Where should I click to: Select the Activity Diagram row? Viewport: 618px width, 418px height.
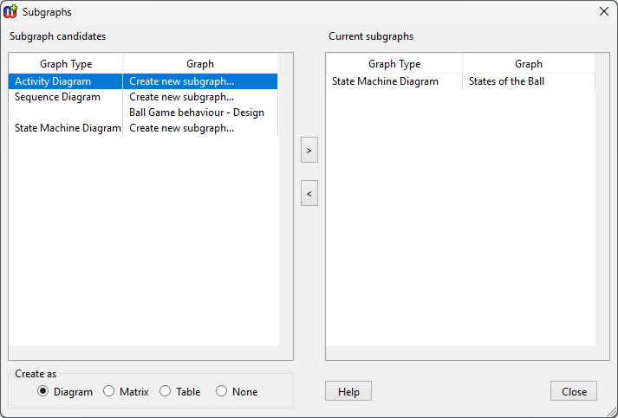[x=143, y=81]
